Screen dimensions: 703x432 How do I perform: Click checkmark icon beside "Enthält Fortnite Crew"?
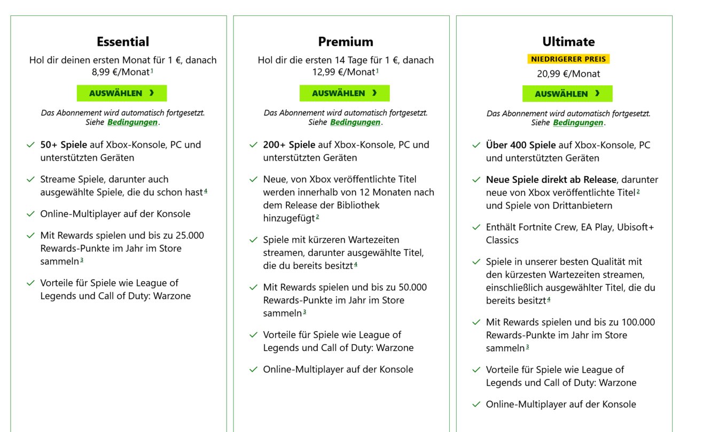tap(476, 228)
